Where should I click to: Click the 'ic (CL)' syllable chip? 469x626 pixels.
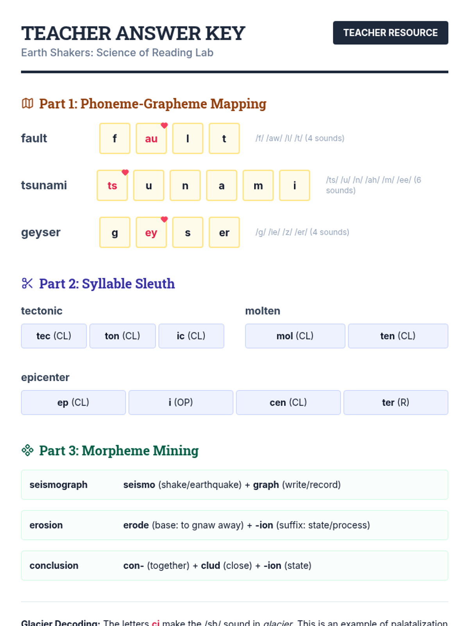191,336
